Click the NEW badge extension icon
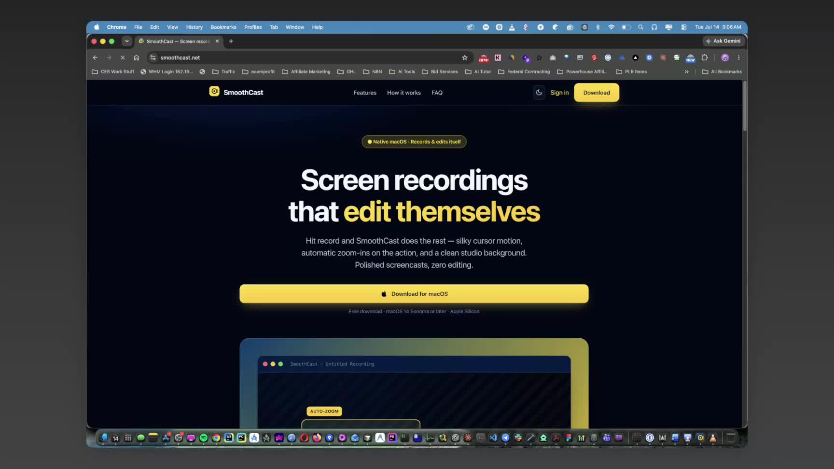 pos(691,58)
